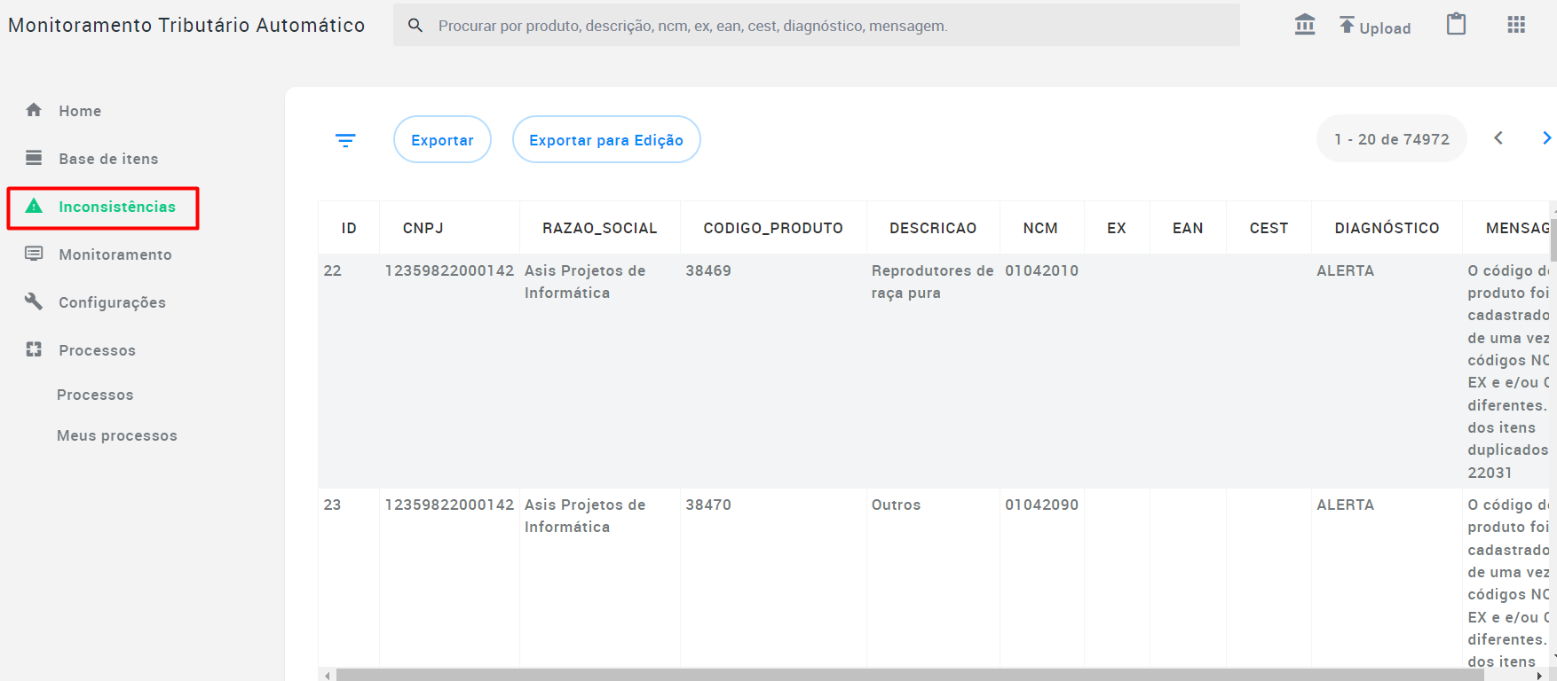Click Exportar para Edição button
This screenshot has width=1557, height=681.
[606, 139]
